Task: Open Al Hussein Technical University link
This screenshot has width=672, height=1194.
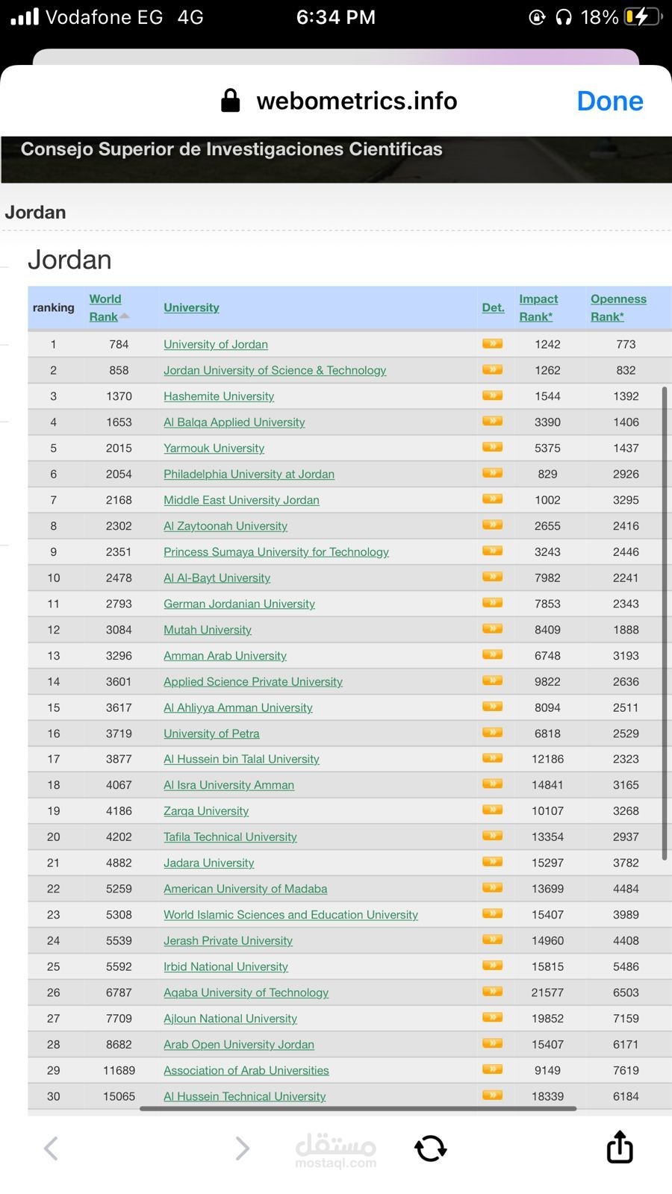Action: point(245,1096)
